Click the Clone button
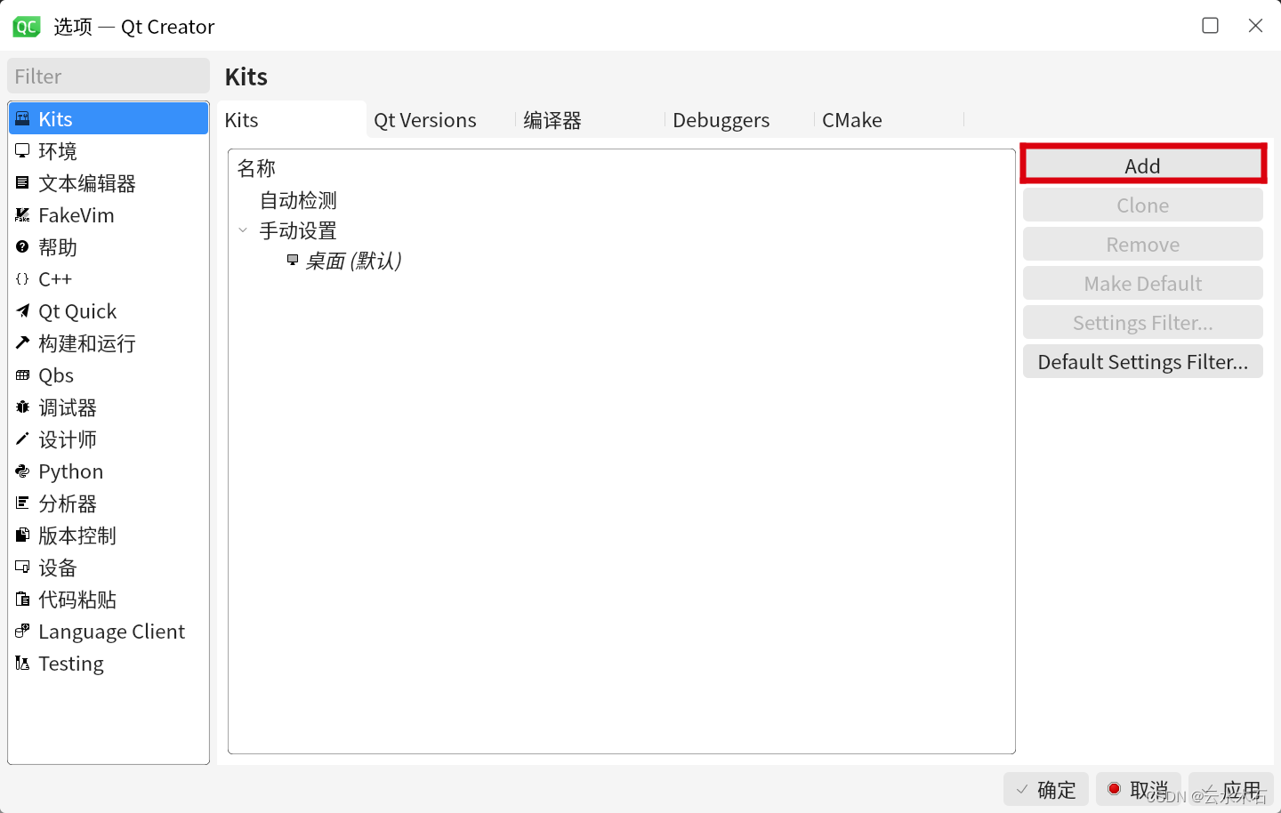This screenshot has width=1281, height=813. tap(1143, 205)
